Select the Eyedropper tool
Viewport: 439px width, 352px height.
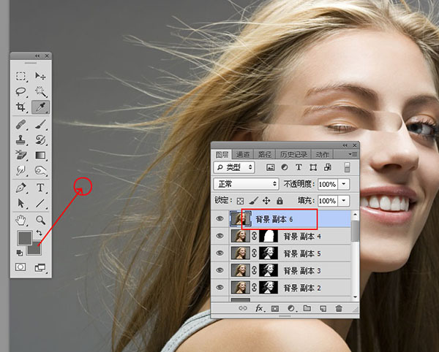40,107
